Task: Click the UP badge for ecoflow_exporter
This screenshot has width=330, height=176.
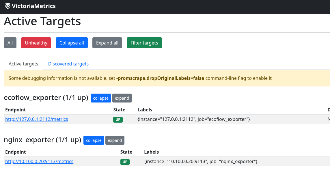Action: click(118, 119)
